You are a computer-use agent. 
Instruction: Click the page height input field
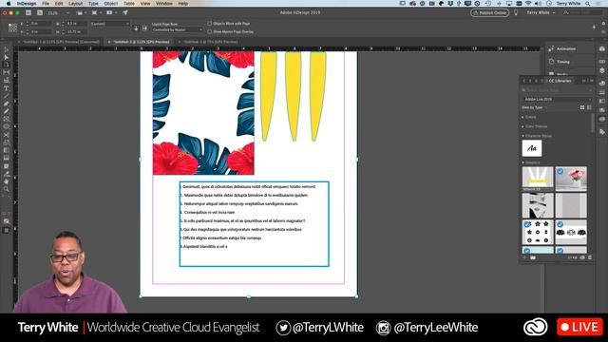[76, 31]
